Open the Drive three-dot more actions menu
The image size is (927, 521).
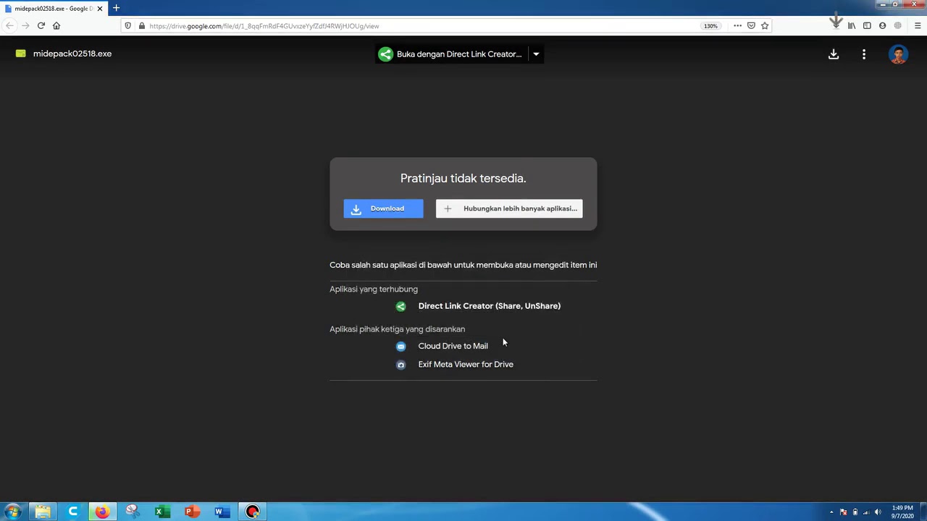[864, 54]
